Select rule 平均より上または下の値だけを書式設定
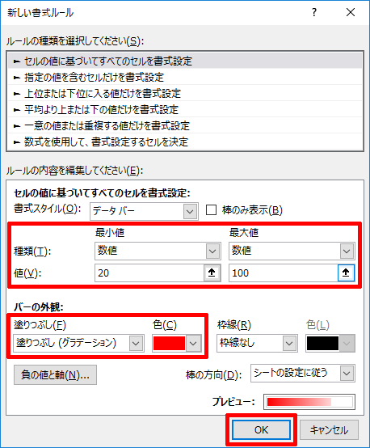370x448 pixels. click(x=185, y=109)
